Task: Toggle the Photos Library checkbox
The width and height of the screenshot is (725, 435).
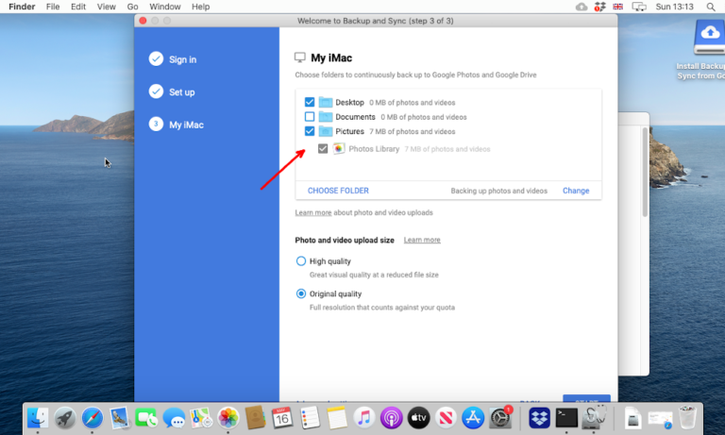Action: [x=323, y=149]
